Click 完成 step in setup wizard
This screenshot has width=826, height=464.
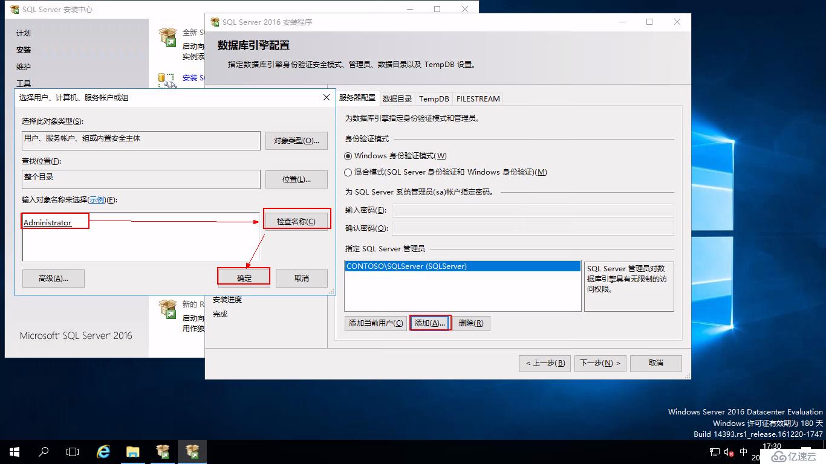pos(220,314)
